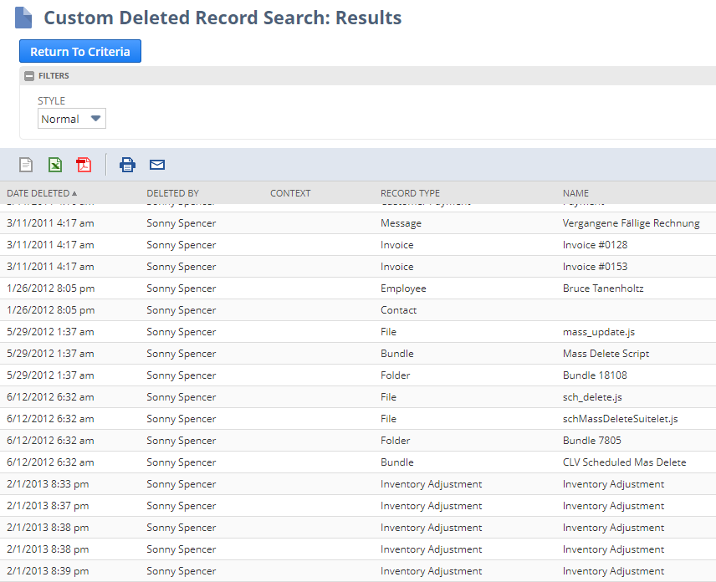Export results to a CSV file

click(x=28, y=165)
